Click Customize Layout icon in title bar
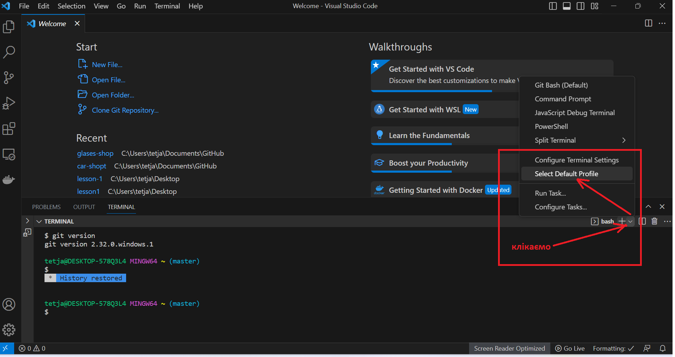Viewport: 675px width, 357px height. pyautogui.click(x=594, y=6)
